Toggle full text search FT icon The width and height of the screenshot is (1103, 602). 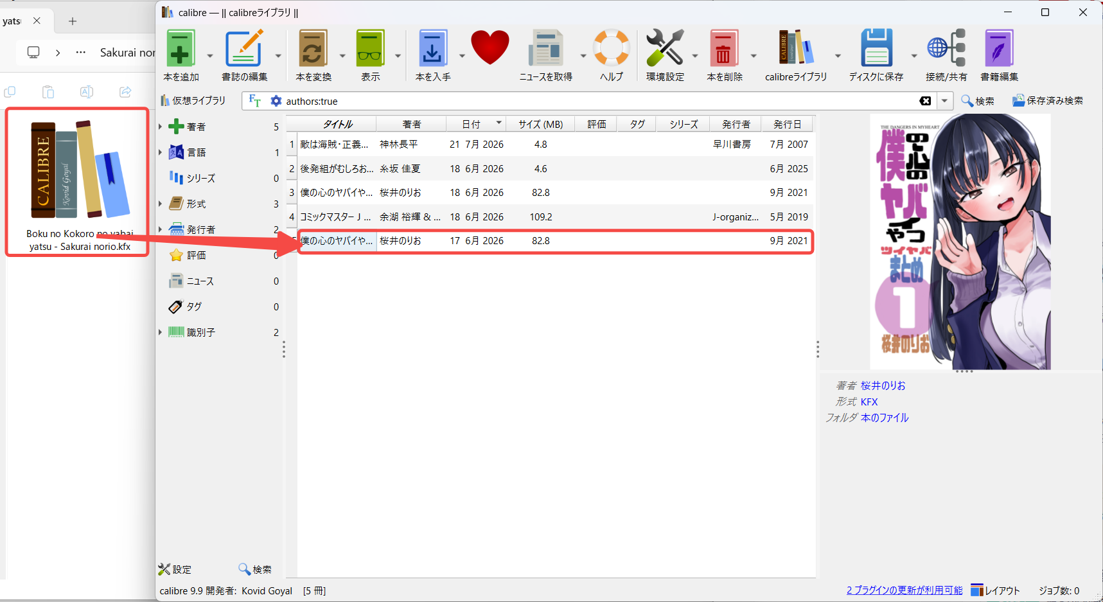point(254,101)
